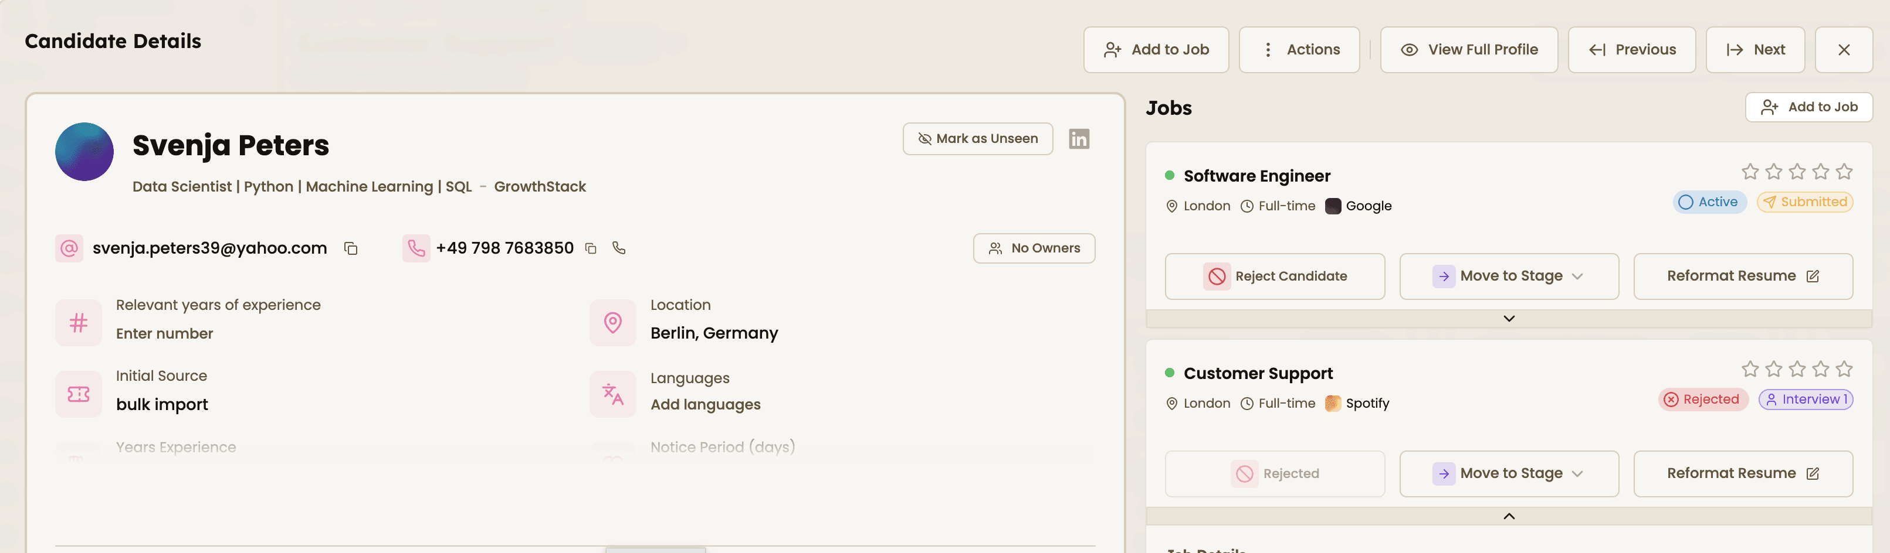Click the bulk import source value
The width and height of the screenshot is (1890, 553).
tap(162, 404)
